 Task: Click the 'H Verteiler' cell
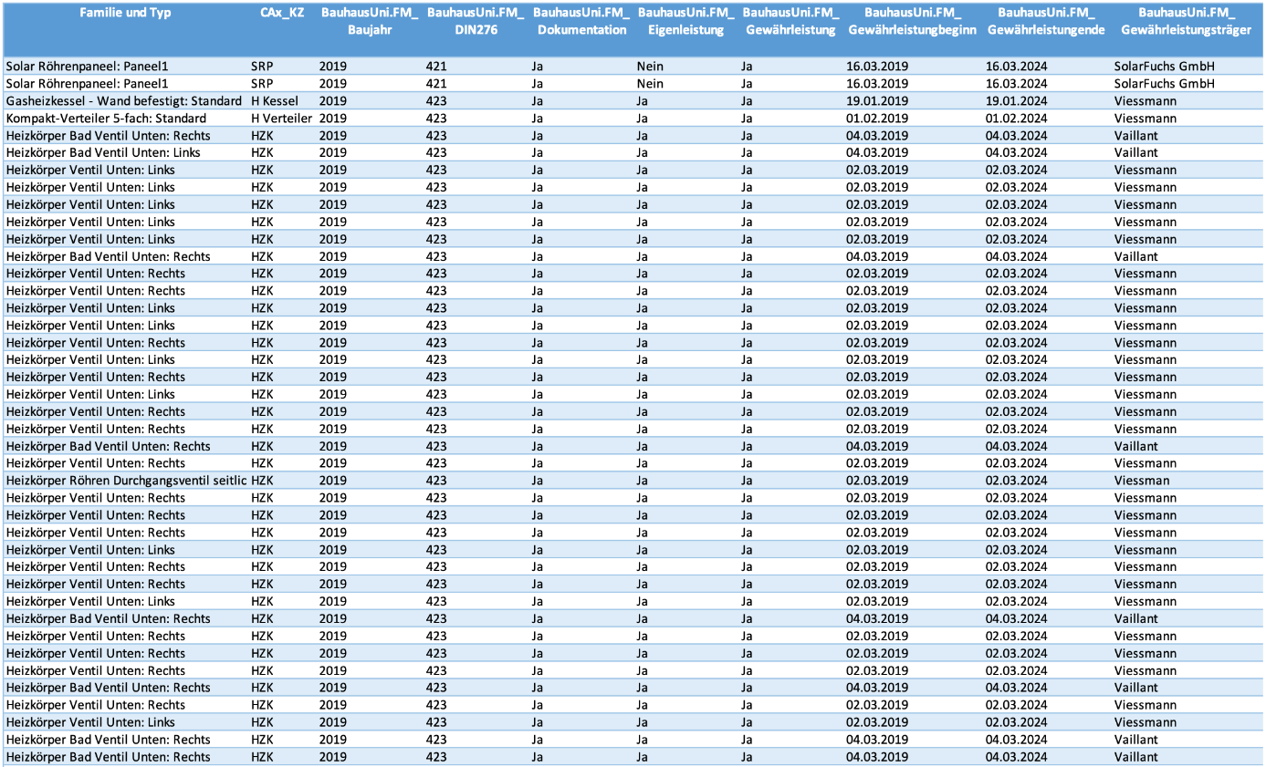point(281,118)
